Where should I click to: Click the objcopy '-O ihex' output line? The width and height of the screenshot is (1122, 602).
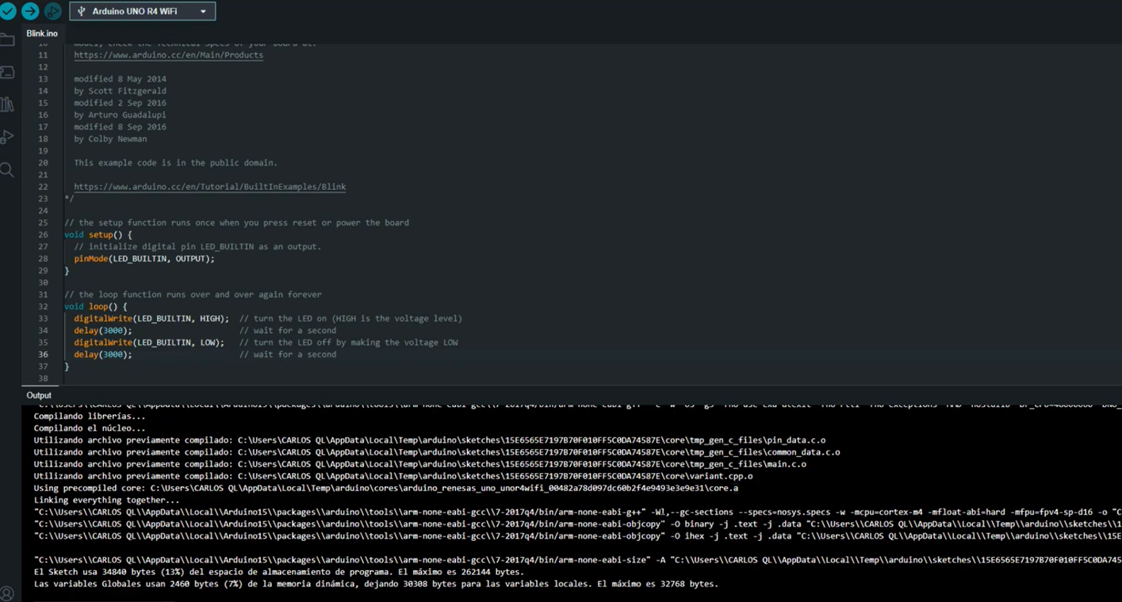coord(577,536)
